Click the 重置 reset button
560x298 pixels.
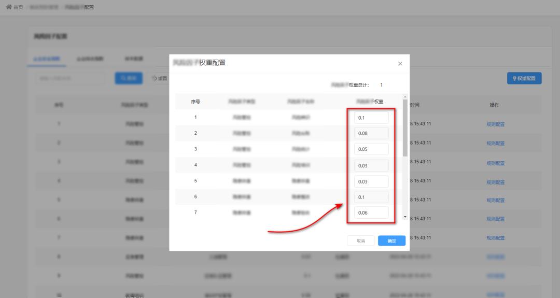tap(160, 78)
